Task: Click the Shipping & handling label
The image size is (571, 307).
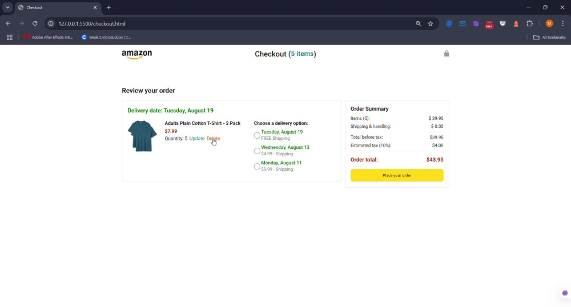Action: (371, 127)
